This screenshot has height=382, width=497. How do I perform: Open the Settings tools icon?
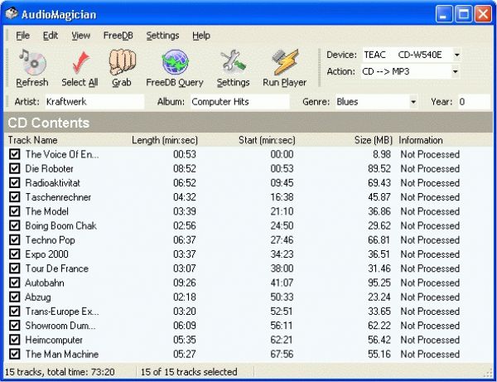(x=233, y=63)
